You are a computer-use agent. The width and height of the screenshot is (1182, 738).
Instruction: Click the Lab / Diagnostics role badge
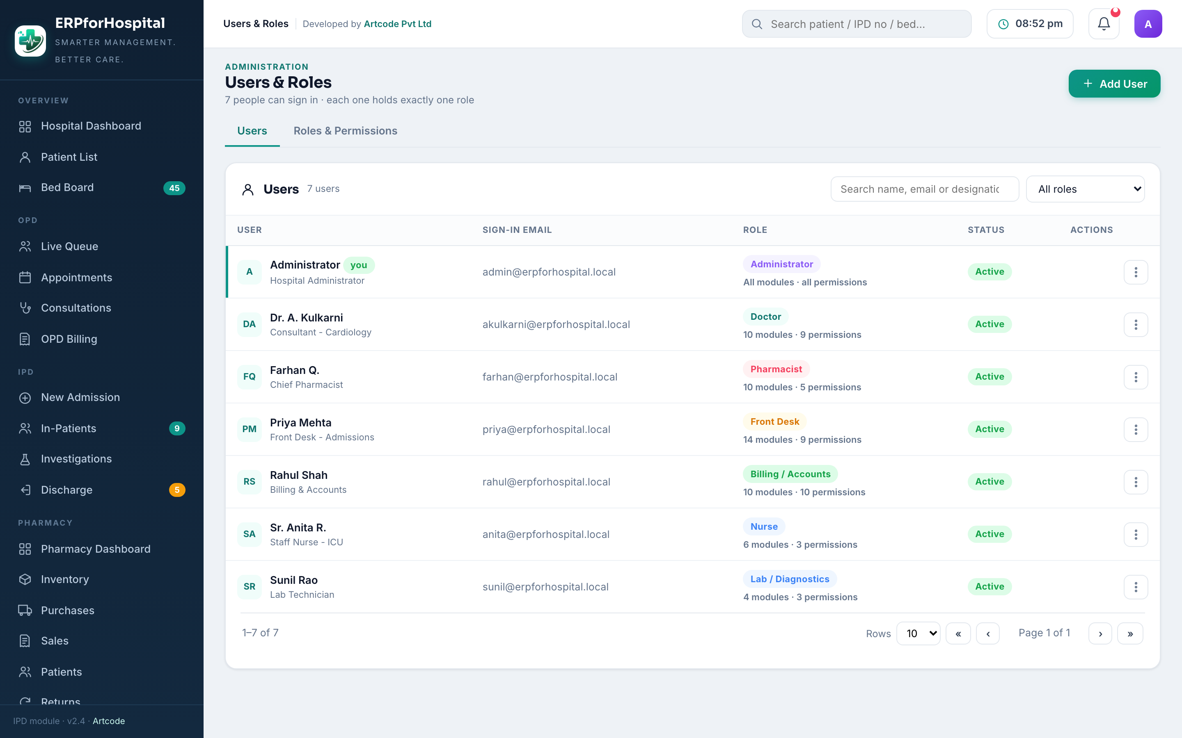(x=790, y=579)
